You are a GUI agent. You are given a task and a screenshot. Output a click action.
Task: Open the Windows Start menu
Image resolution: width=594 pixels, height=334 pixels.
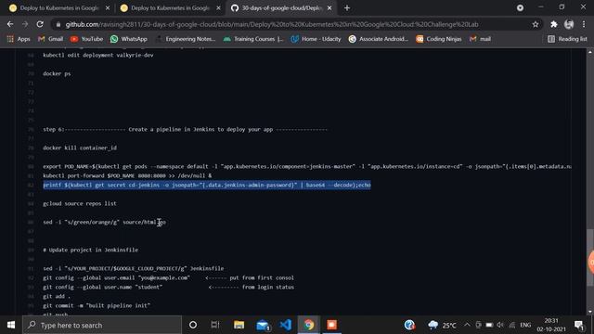tap(11, 325)
